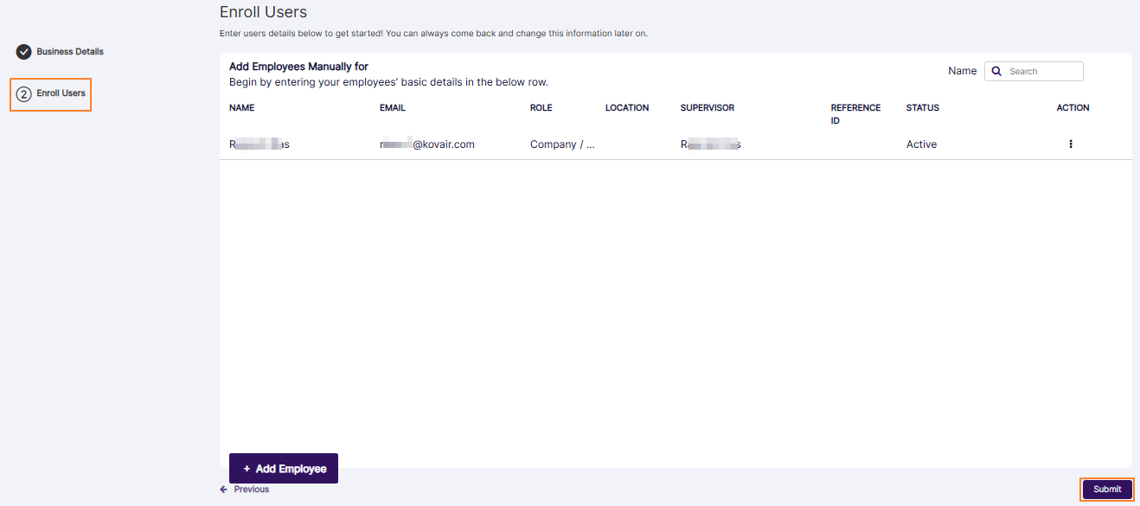
Task: Click inside the Name search field
Action: 1038,71
